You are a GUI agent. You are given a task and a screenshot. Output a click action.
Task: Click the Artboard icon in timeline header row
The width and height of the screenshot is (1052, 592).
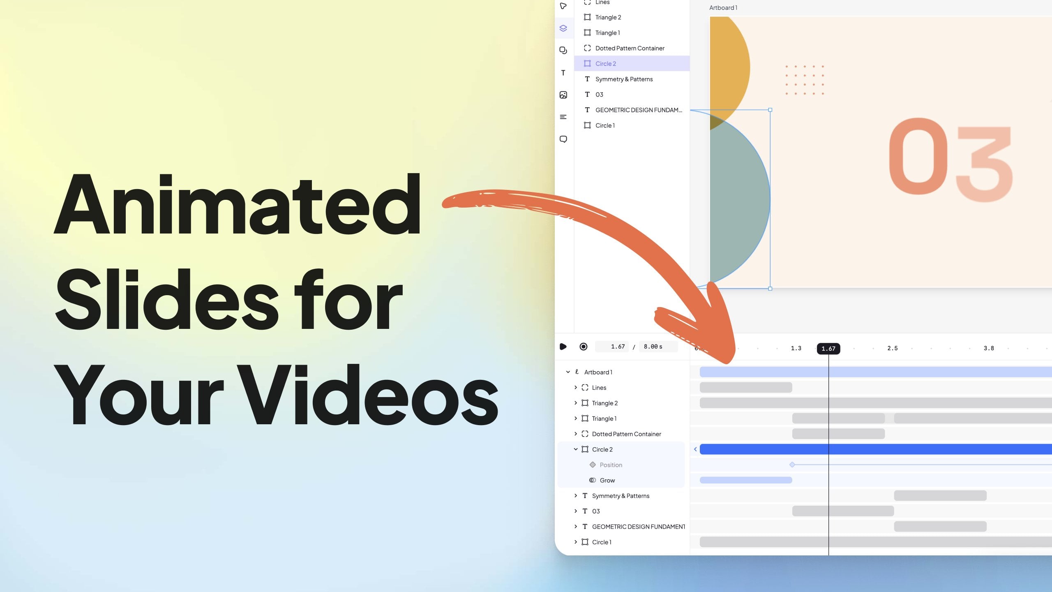click(x=577, y=372)
